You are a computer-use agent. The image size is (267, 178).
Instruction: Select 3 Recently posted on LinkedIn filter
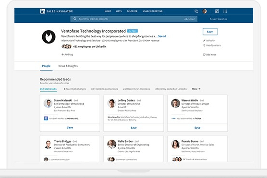tap(171, 89)
